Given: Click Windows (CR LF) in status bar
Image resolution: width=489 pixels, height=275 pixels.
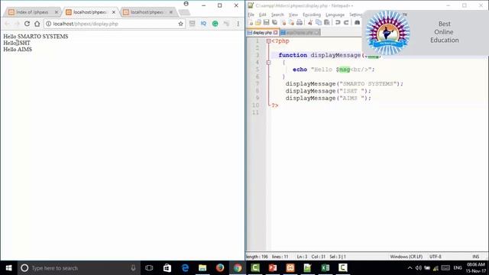Looking at the screenshot, I should [406, 257].
